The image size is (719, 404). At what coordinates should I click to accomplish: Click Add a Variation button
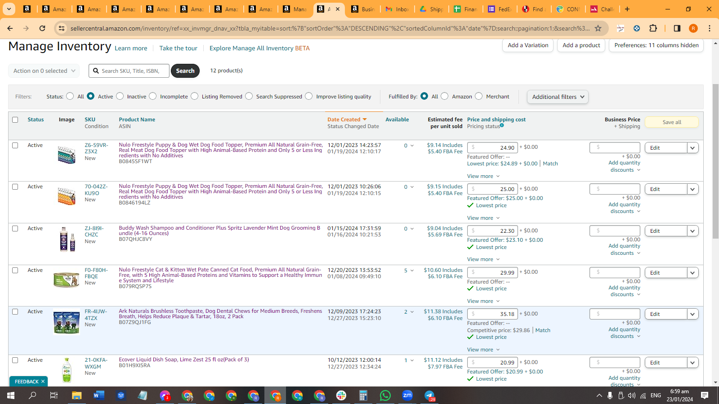(x=528, y=45)
